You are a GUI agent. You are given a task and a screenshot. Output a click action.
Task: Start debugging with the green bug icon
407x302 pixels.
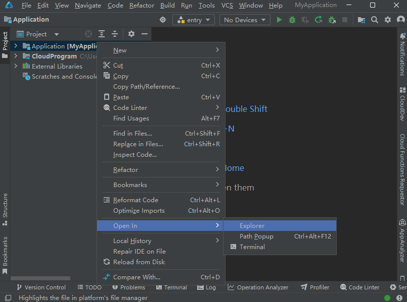click(292, 20)
